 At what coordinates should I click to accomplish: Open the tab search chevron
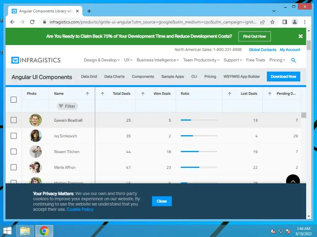pyautogui.click(x=274, y=11)
